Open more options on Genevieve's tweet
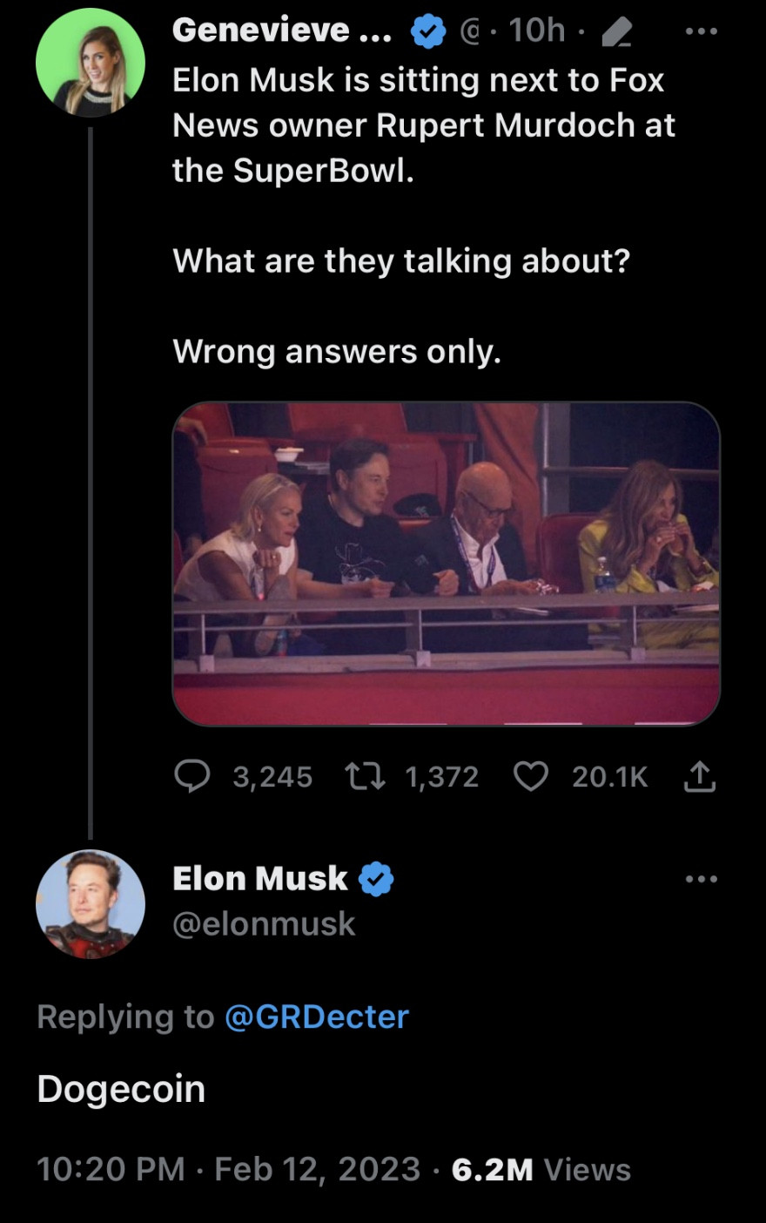Screen dimensions: 766x1223 (x=701, y=31)
